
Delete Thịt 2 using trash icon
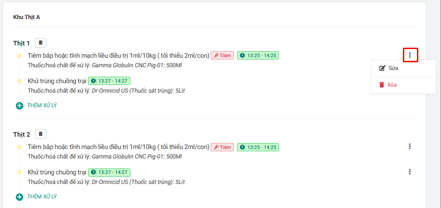point(41,134)
